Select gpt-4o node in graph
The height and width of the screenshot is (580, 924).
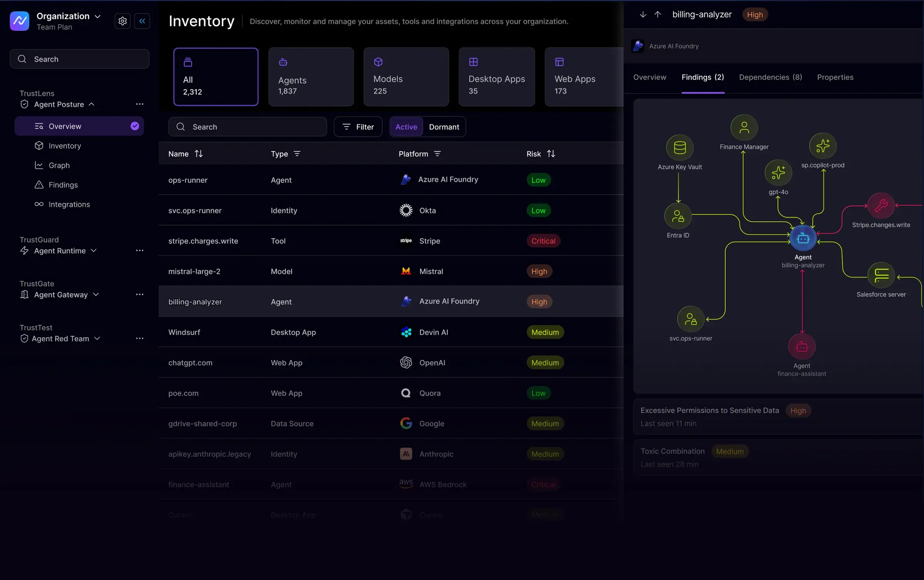pyautogui.click(x=778, y=172)
